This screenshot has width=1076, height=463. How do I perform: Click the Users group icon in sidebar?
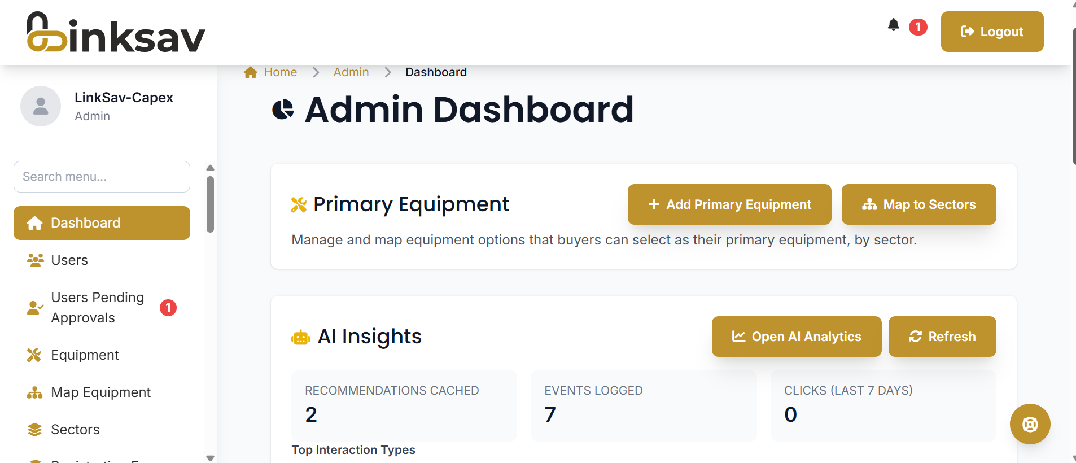pyautogui.click(x=35, y=260)
